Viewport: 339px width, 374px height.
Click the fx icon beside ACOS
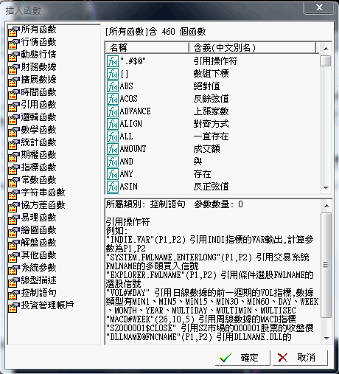click(x=113, y=99)
